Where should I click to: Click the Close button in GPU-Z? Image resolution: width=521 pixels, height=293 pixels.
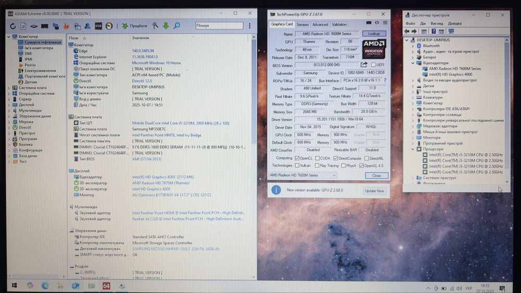tap(376, 175)
